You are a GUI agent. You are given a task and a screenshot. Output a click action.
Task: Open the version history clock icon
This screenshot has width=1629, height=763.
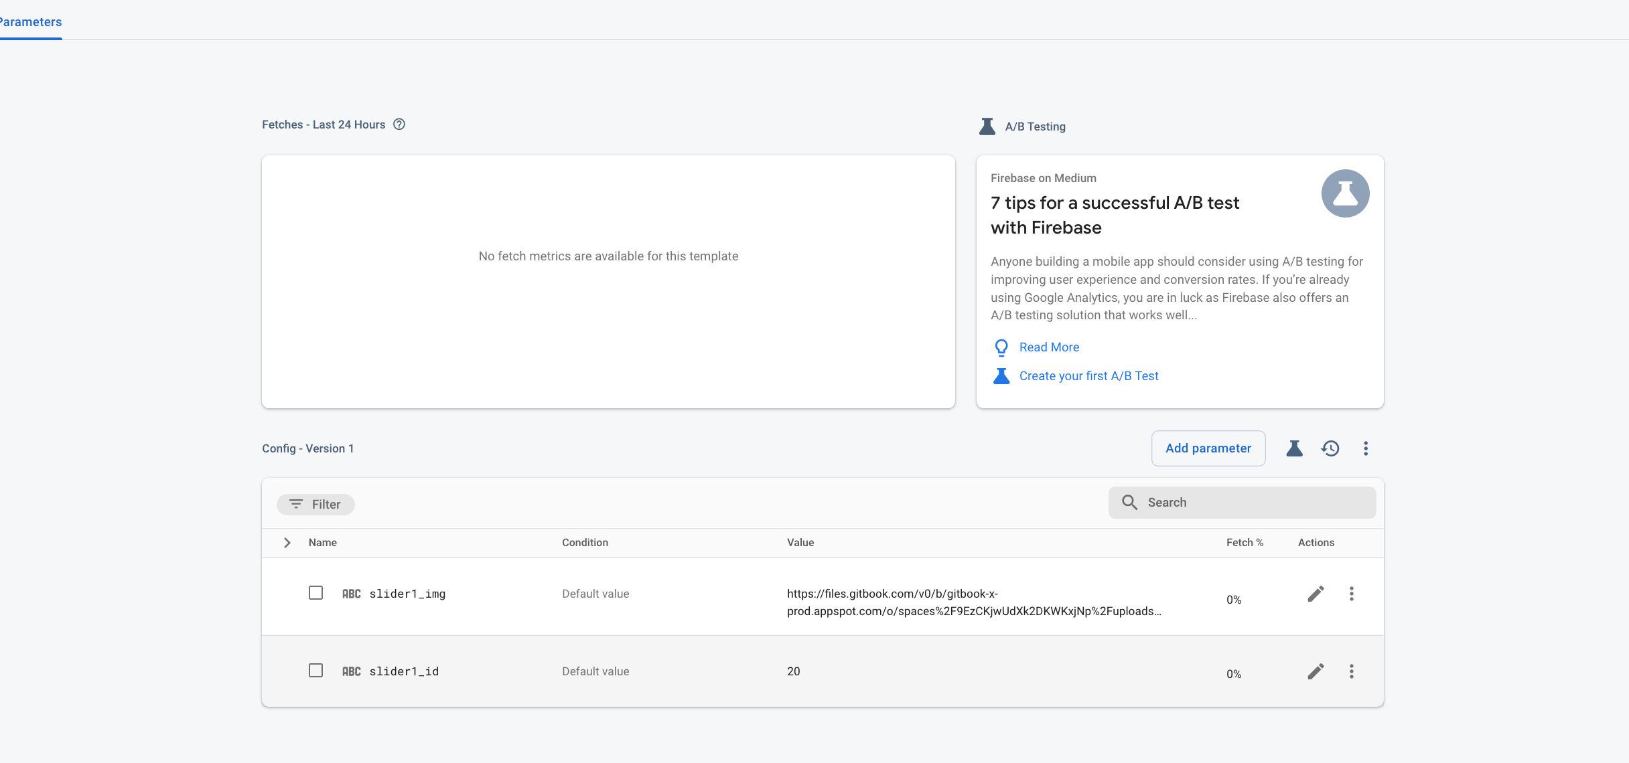tap(1330, 448)
